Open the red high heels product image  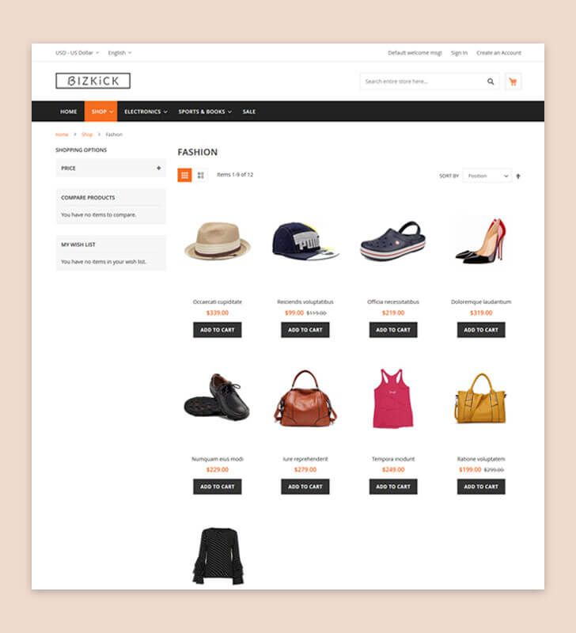click(481, 241)
